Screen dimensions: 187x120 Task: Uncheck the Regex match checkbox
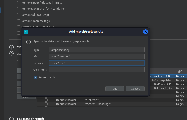coord(36,77)
